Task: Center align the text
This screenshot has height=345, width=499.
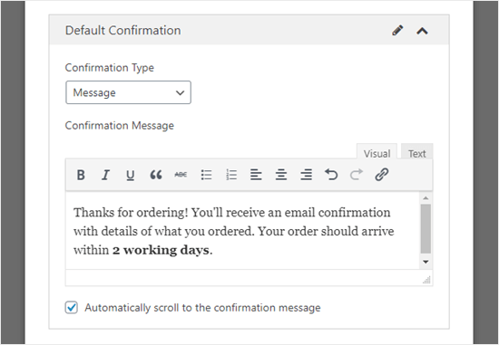Action: pyautogui.click(x=281, y=175)
